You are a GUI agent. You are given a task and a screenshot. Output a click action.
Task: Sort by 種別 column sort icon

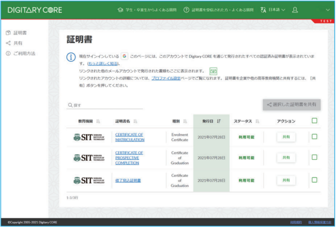coord(185,121)
